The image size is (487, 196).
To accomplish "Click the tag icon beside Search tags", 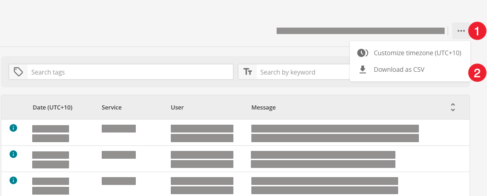I will coord(18,72).
